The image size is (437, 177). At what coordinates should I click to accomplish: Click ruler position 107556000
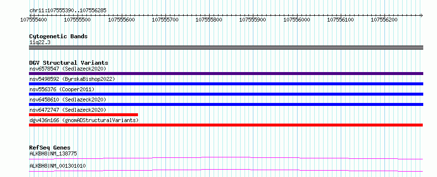pos(297,20)
